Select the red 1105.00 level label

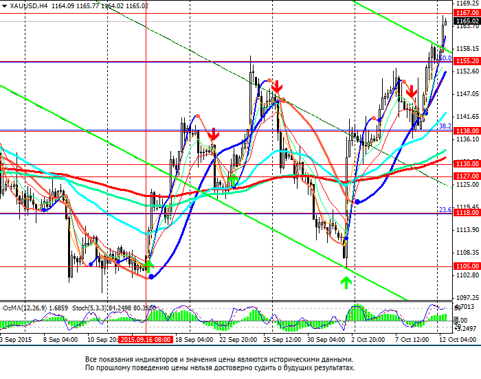coord(467,266)
